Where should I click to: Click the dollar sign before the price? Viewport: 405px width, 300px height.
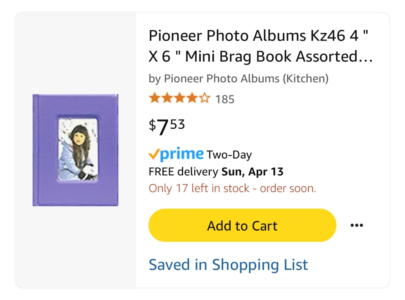click(x=152, y=125)
